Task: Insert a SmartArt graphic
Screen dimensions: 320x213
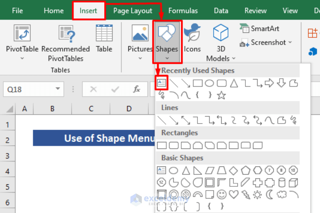Action: (260, 29)
